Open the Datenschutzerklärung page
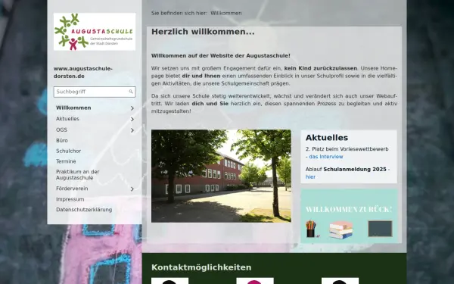 click(84, 210)
